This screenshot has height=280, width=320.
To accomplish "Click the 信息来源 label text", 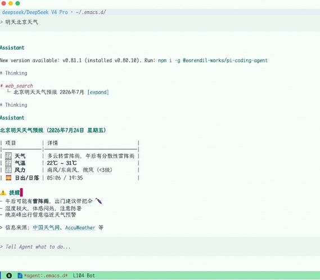I will click(17, 227).
